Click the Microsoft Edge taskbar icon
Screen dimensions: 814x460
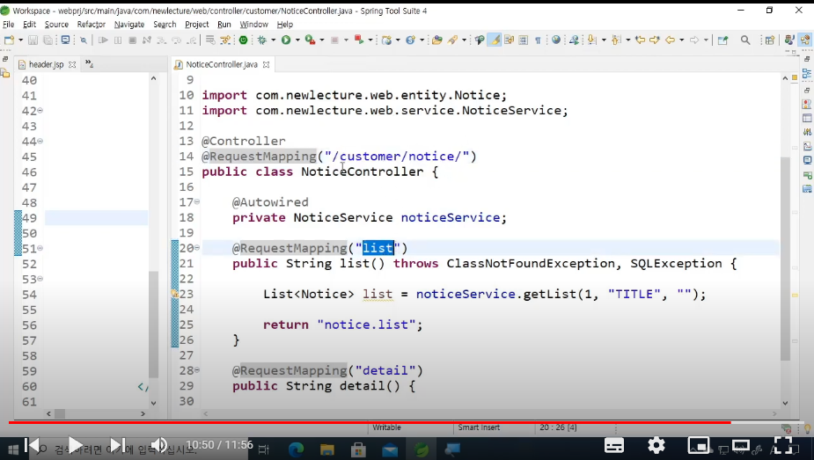tap(296, 449)
